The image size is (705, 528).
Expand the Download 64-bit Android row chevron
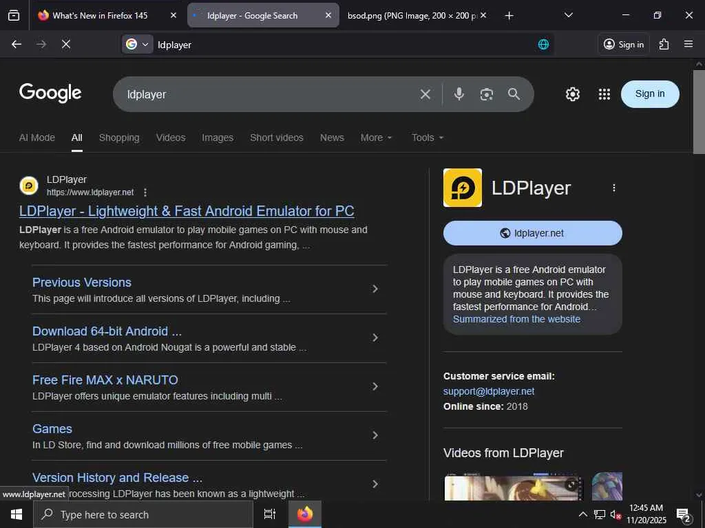pyautogui.click(x=375, y=338)
